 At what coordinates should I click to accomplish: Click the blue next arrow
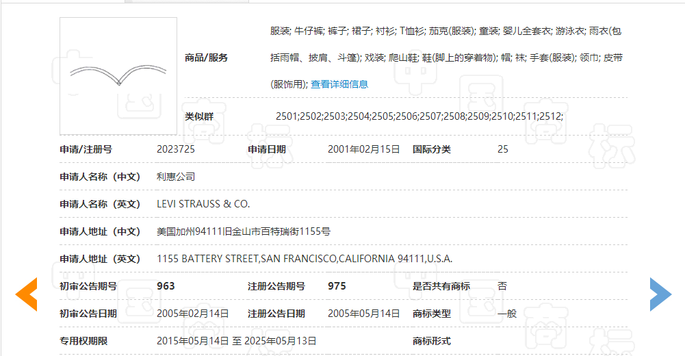pyautogui.click(x=660, y=294)
